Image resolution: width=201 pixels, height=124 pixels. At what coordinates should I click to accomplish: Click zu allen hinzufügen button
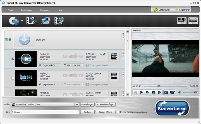tap(106, 105)
